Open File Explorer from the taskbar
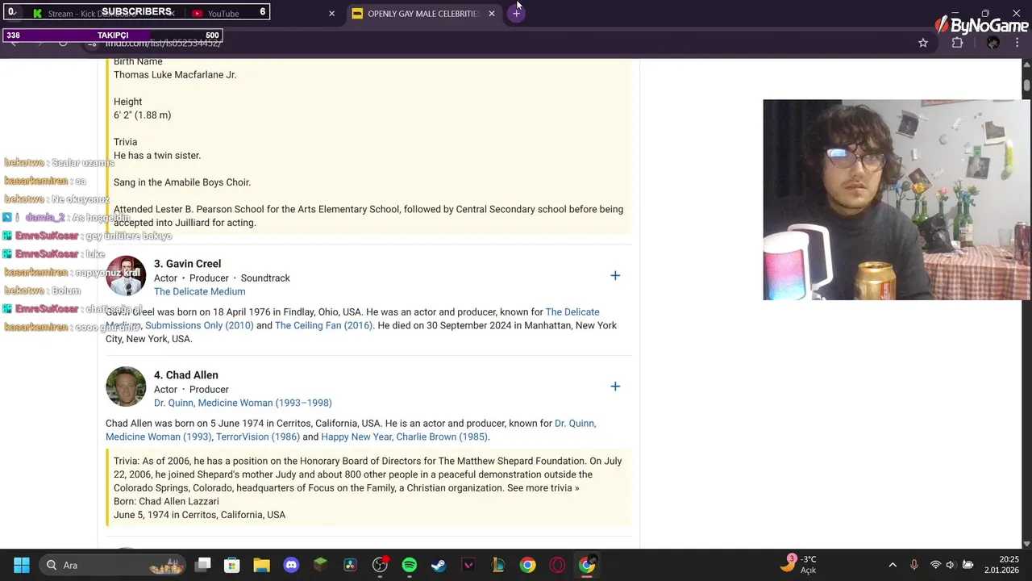The height and width of the screenshot is (581, 1032). (x=261, y=565)
